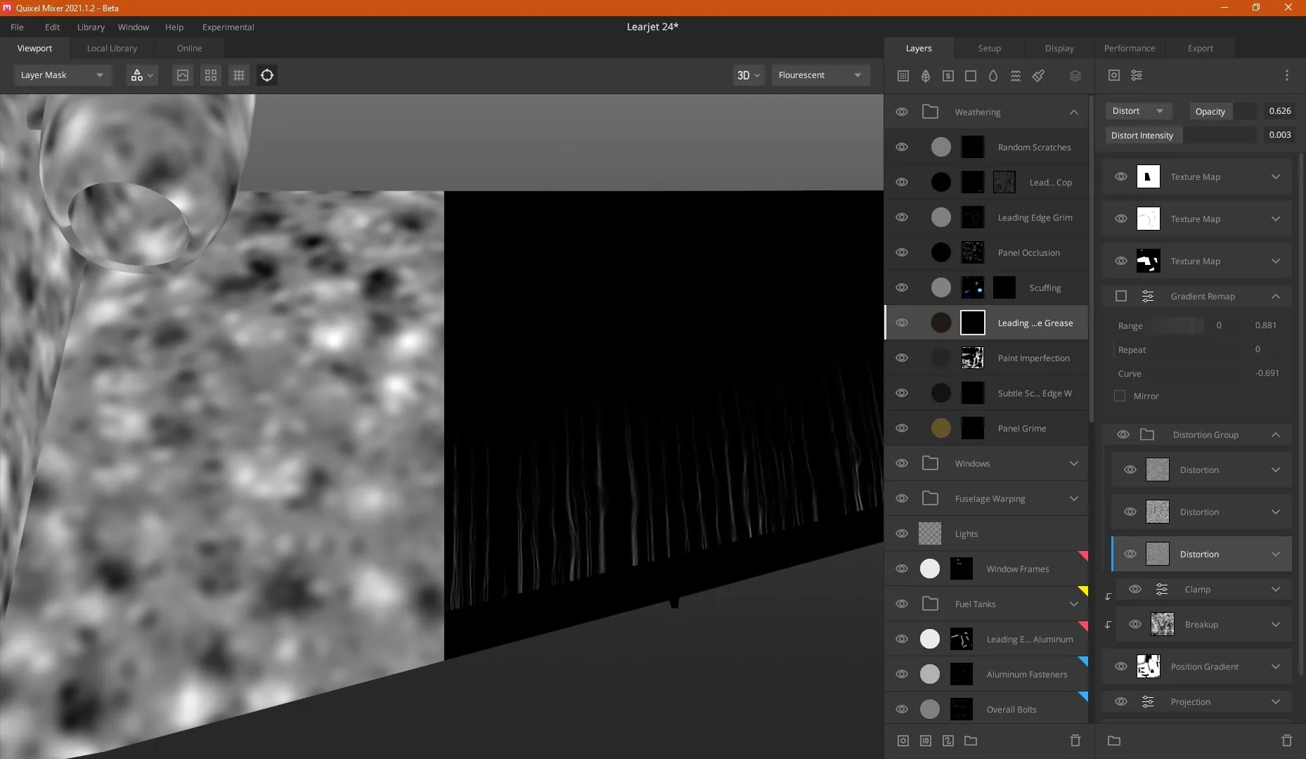Add a paint layer with the drop icon
This screenshot has height=759, width=1306.
click(x=993, y=76)
